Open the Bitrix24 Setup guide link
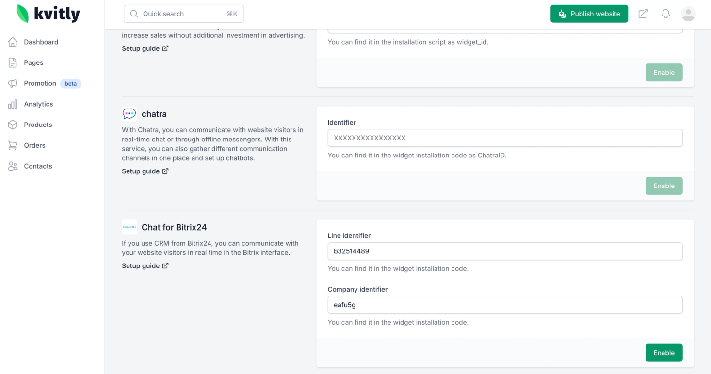The height and width of the screenshot is (374, 711). (x=145, y=266)
